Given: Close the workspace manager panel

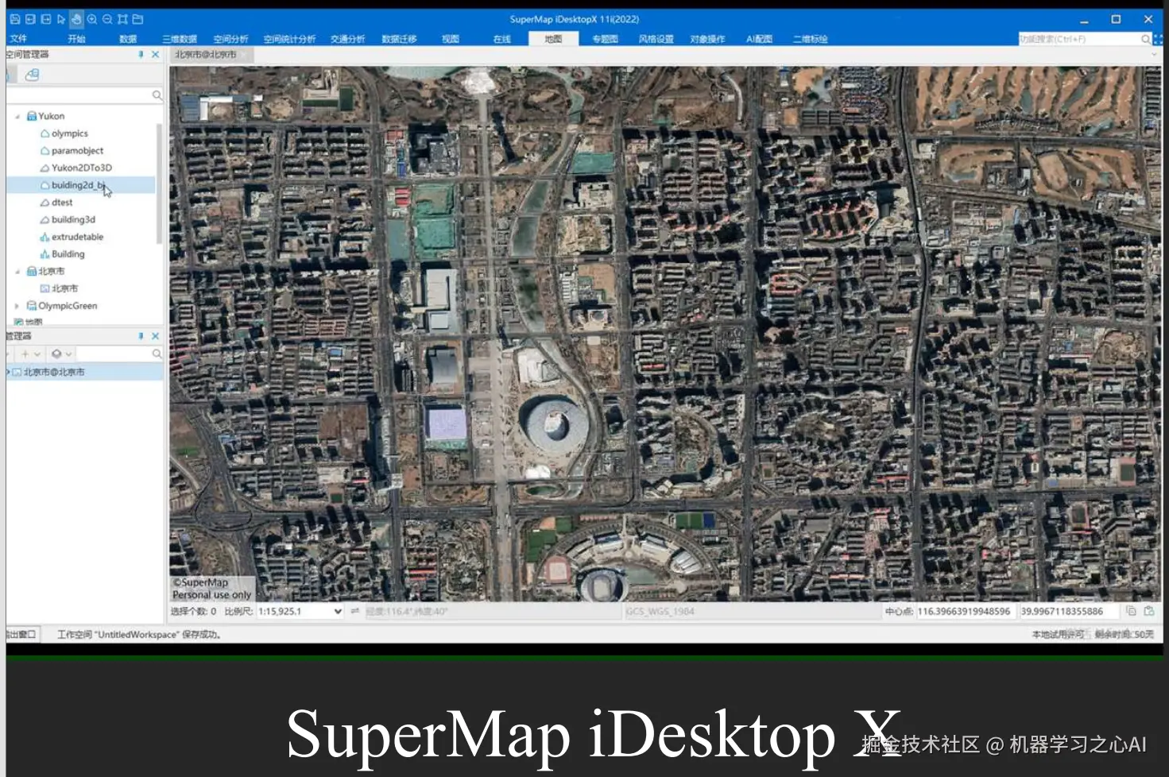Looking at the screenshot, I should [155, 54].
